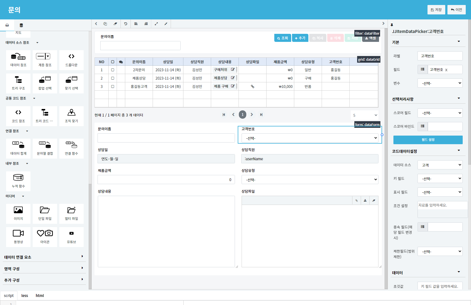Open the 데이터 소스 dropdown showing 고객
471x305 pixels.
440,165
